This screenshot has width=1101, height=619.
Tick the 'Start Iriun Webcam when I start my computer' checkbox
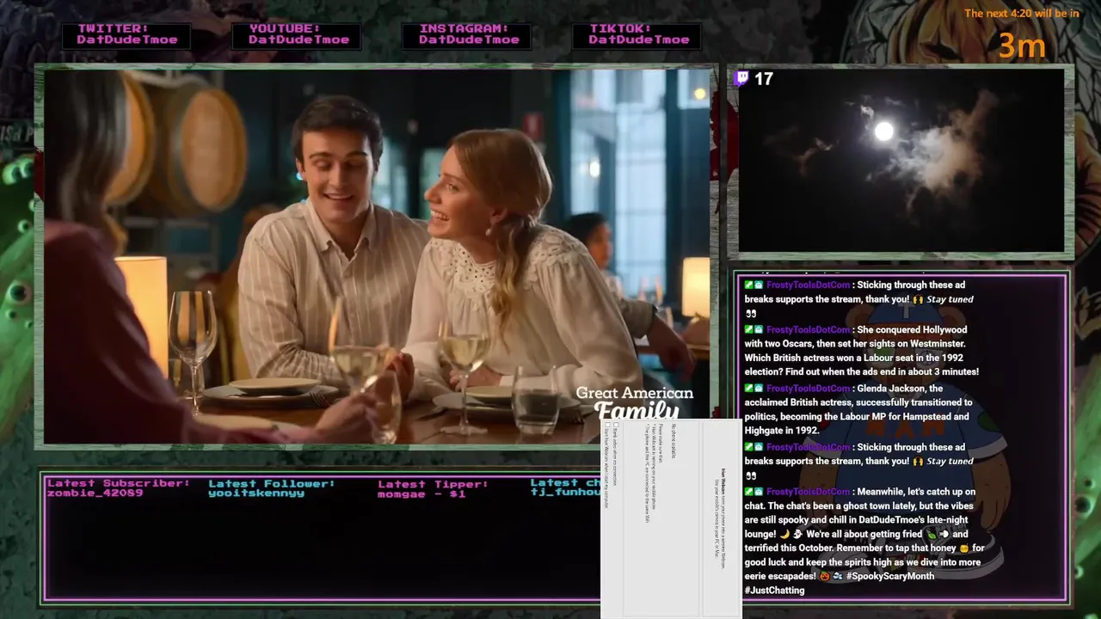[x=607, y=424]
